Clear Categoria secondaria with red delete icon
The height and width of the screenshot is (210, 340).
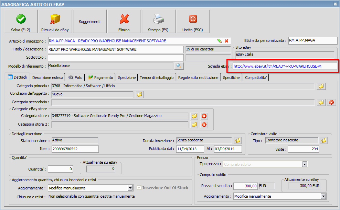coord(331,102)
